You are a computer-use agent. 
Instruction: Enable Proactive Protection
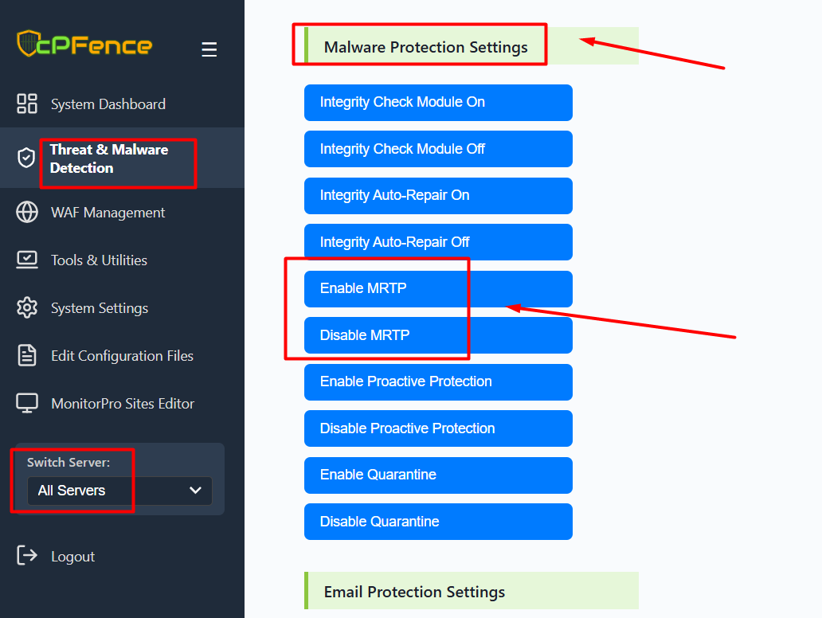click(x=438, y=381)
